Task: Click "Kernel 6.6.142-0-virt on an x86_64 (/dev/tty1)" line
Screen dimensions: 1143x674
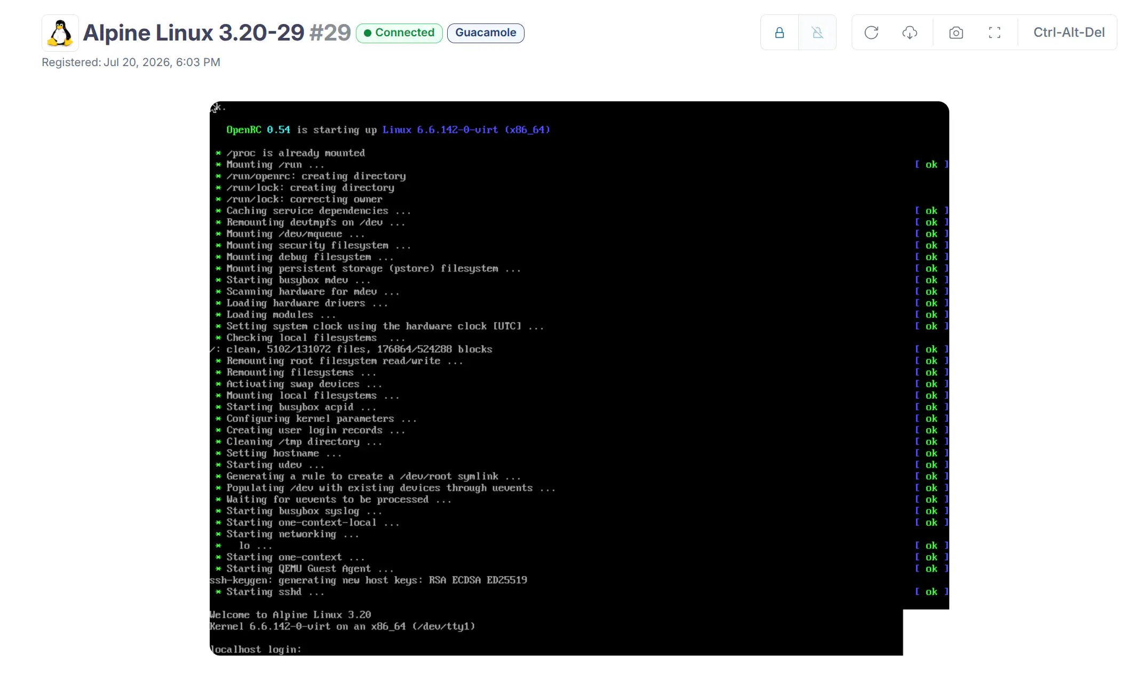Action: [342, 627]
